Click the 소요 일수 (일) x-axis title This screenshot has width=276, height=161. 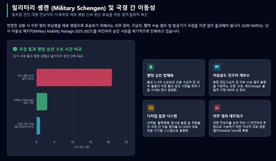coord(82,147)
